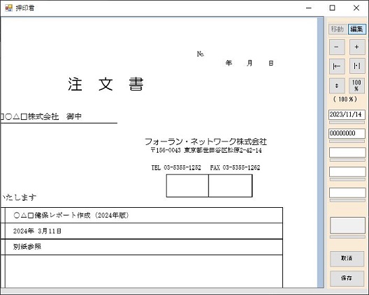Maximize the 押印君 window
Image resolution: width=369 pixels, height=295 pixels.
pos(332,8)
